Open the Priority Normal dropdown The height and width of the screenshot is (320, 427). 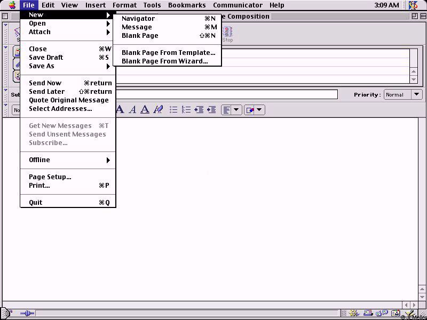point(403,95)
